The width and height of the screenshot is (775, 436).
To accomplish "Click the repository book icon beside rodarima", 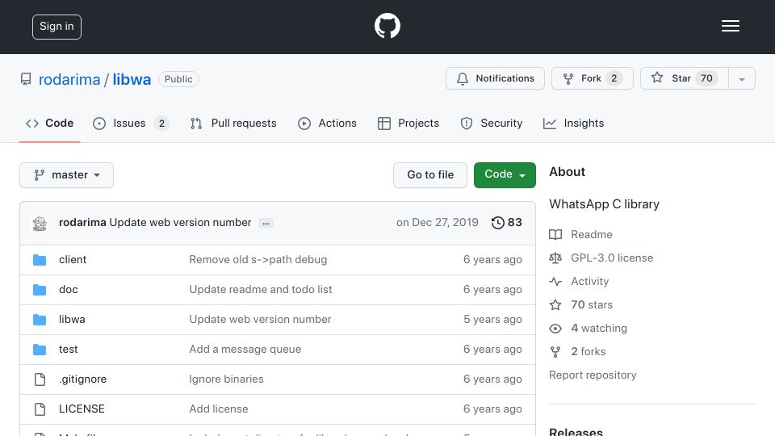I will click(x=26, y=79).
